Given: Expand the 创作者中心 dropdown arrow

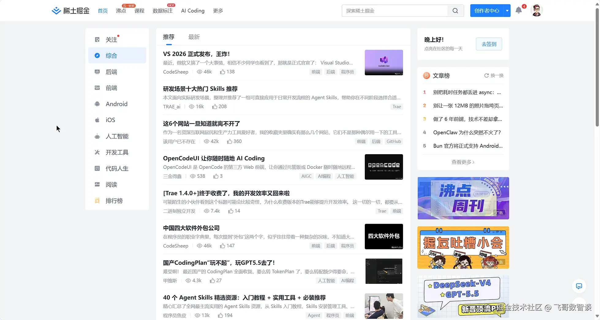Looking at the screenshot, I should [x=507, y=11].
